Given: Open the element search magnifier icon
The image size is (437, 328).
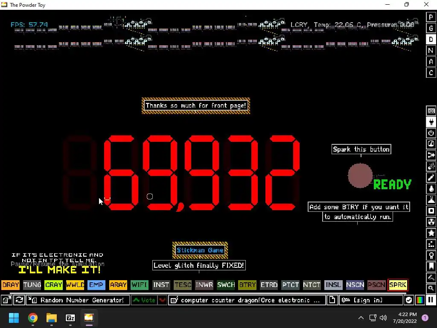Looking at the screenshot, I should pos(431,288).
